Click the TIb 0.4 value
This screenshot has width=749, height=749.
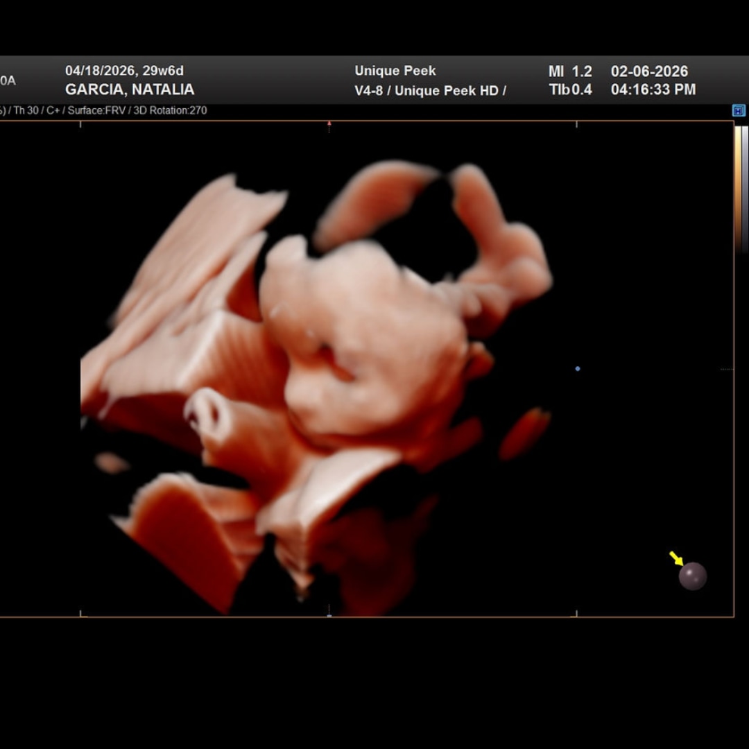pos(570,89)
